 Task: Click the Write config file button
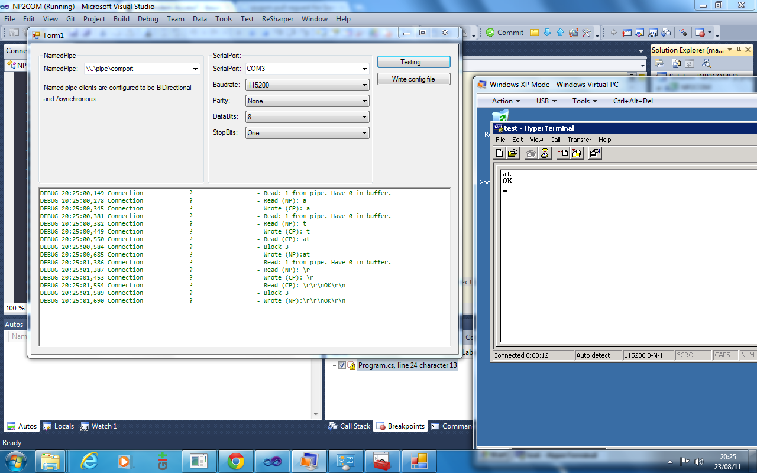pos(413,79)
